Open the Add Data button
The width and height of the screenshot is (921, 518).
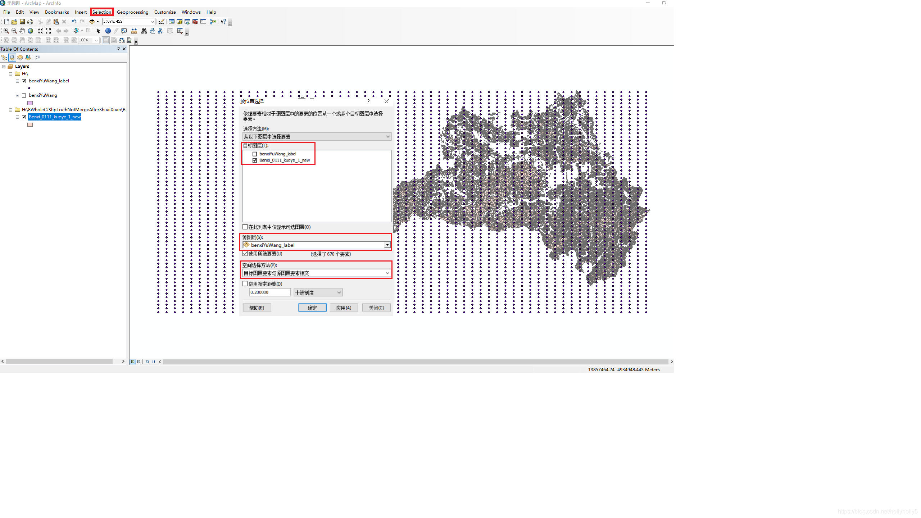point(92,22)
